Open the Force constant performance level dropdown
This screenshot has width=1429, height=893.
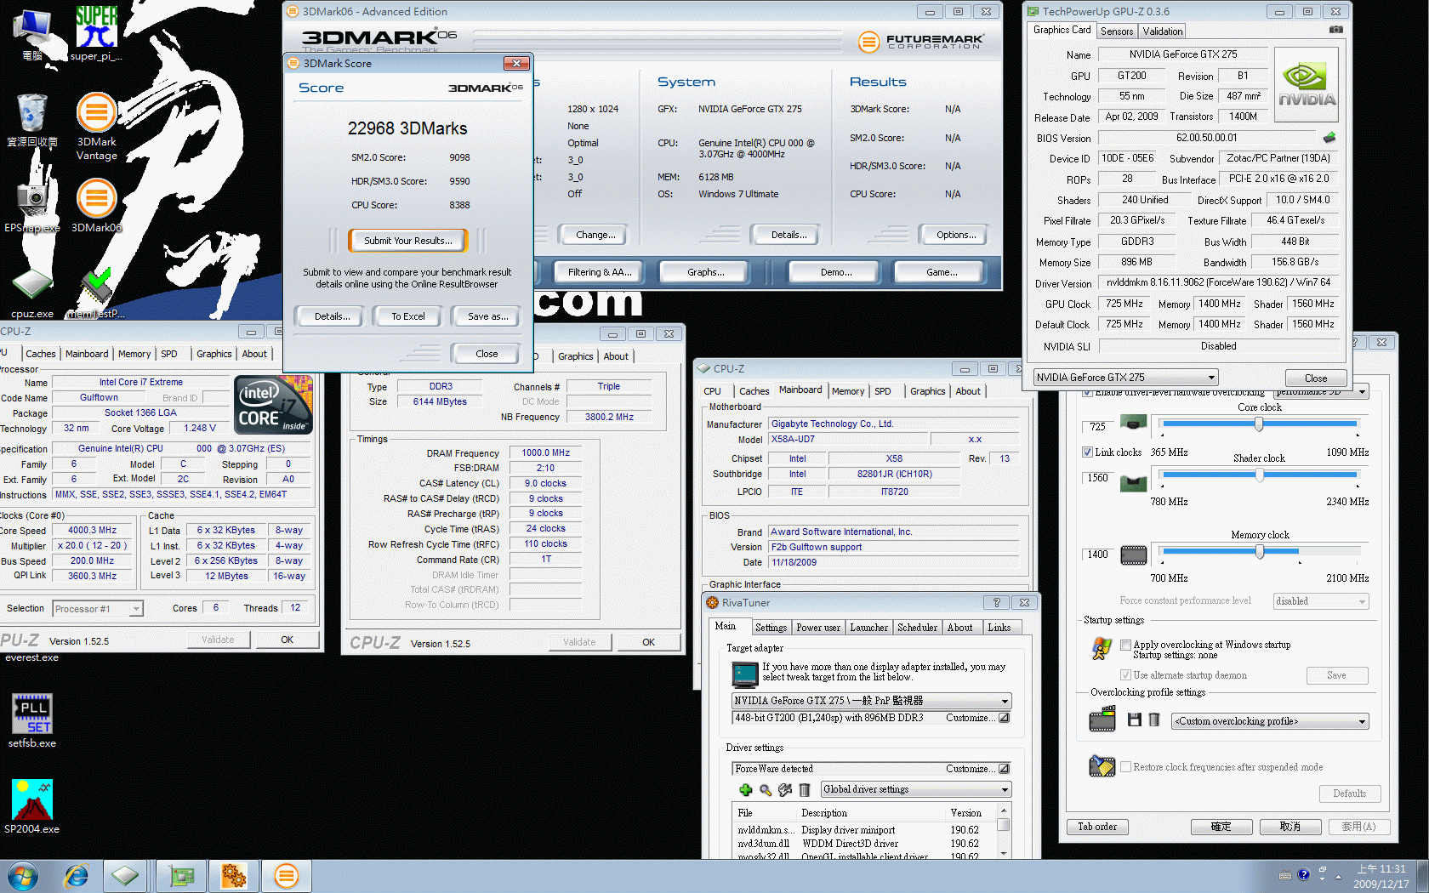(1321, 601)
